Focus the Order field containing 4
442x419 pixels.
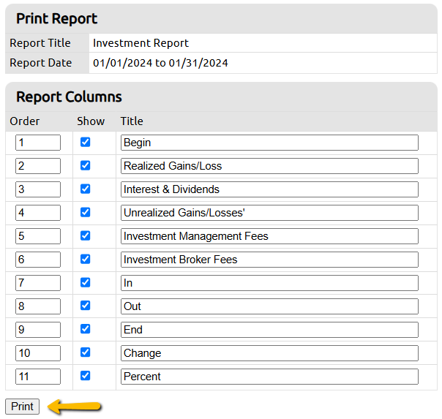coord(38,213)
